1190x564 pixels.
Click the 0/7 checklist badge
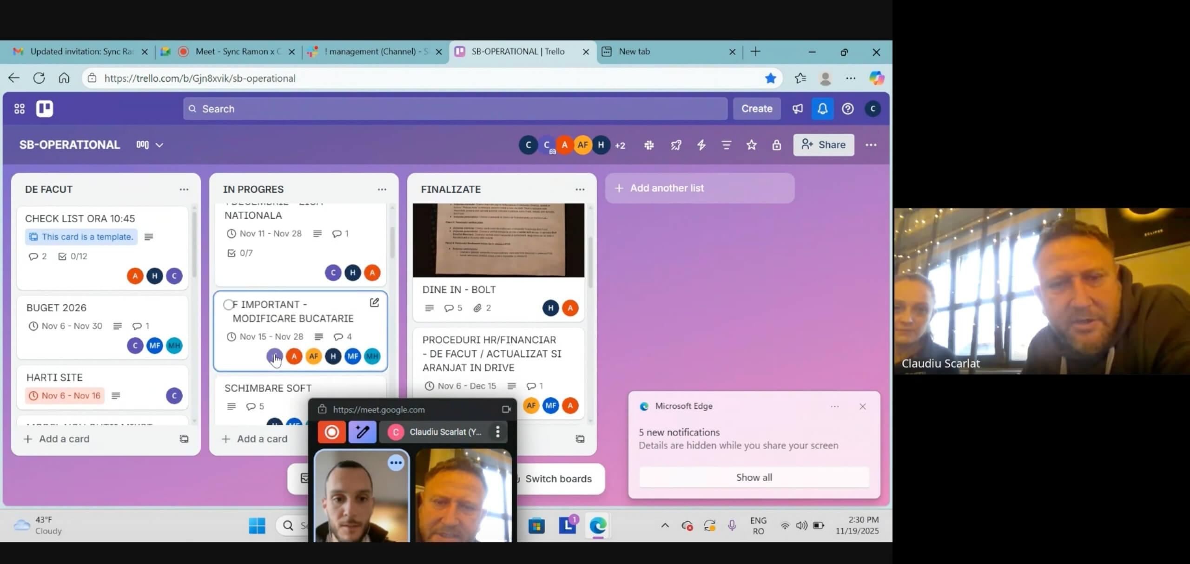pos(240,253)
